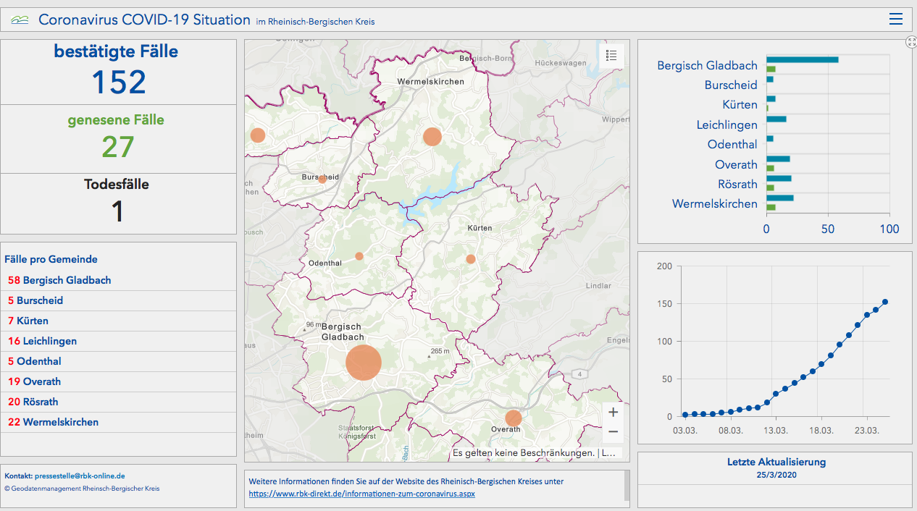This screenshot has height=511, width=917.
Task: Select Wermelskirchen in the municipality list
Action: tap(60, 422)
